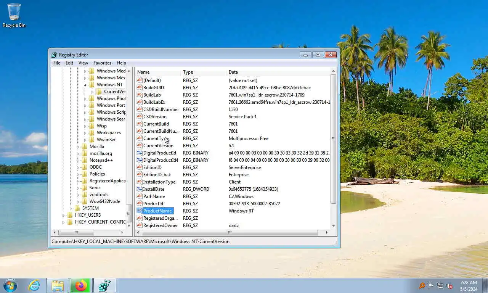Screen dimensions: 488x293
Task: Open Windows Explorer from the taskbar
Action: tap(58, 285)
